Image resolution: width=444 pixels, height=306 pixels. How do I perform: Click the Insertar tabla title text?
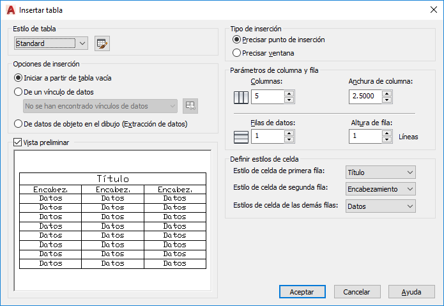coord(41,10)
